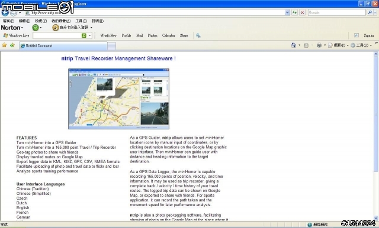This screenshot has height=228, width=379.
Task: Open the Print dropdown arrow
Action: pos(325,45)
